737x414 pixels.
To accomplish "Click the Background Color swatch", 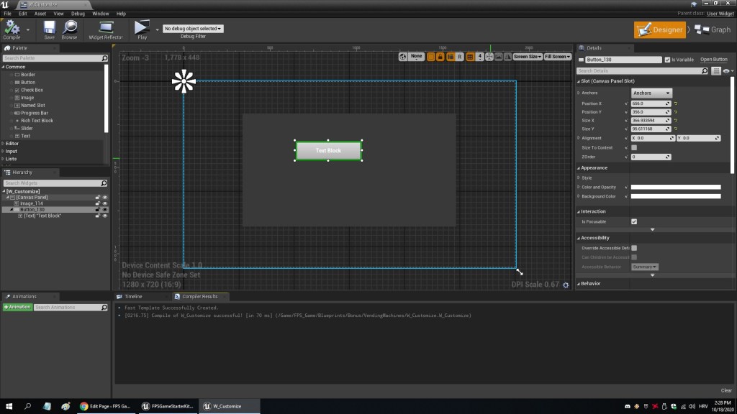I will point(676,196).
